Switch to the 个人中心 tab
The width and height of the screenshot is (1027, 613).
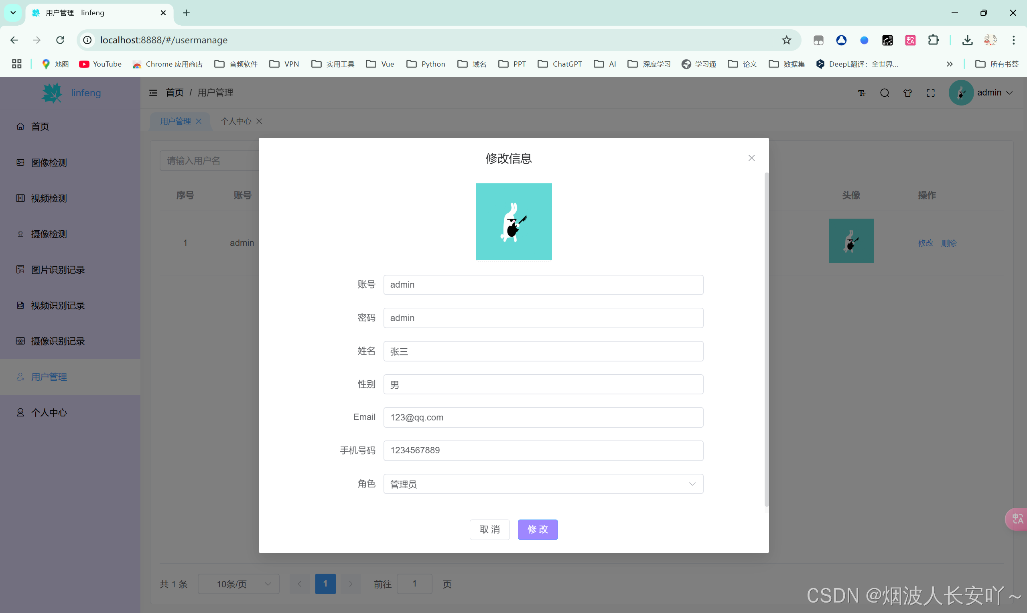236,121
